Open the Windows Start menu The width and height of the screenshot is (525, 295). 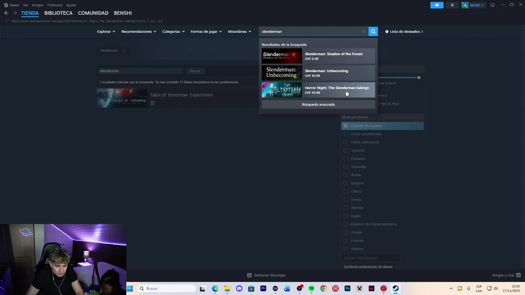point(130,288)
